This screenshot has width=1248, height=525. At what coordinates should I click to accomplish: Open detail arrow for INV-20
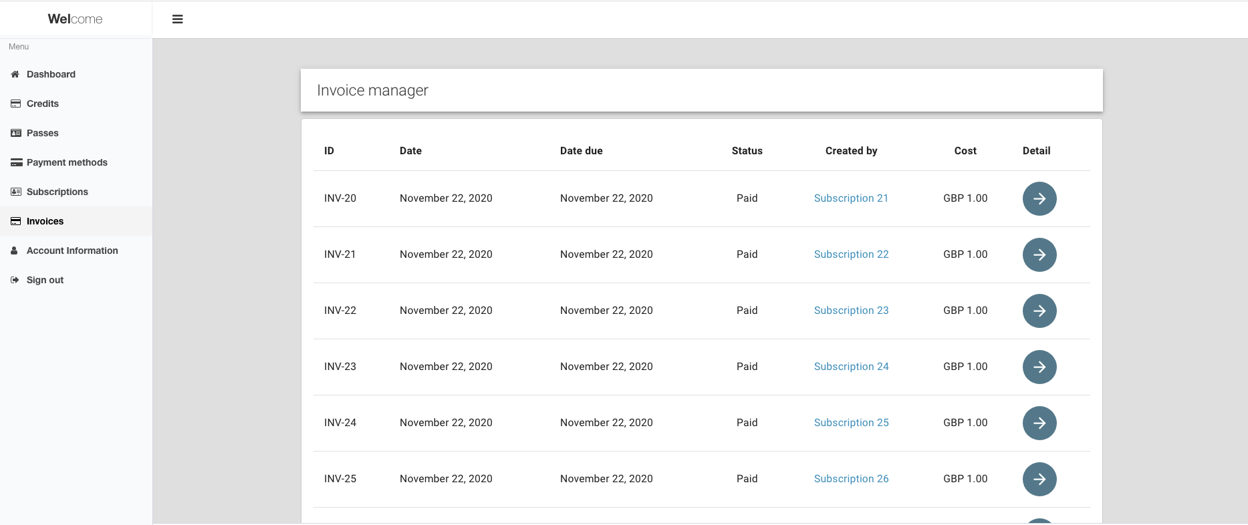[x=1039, y=198]
